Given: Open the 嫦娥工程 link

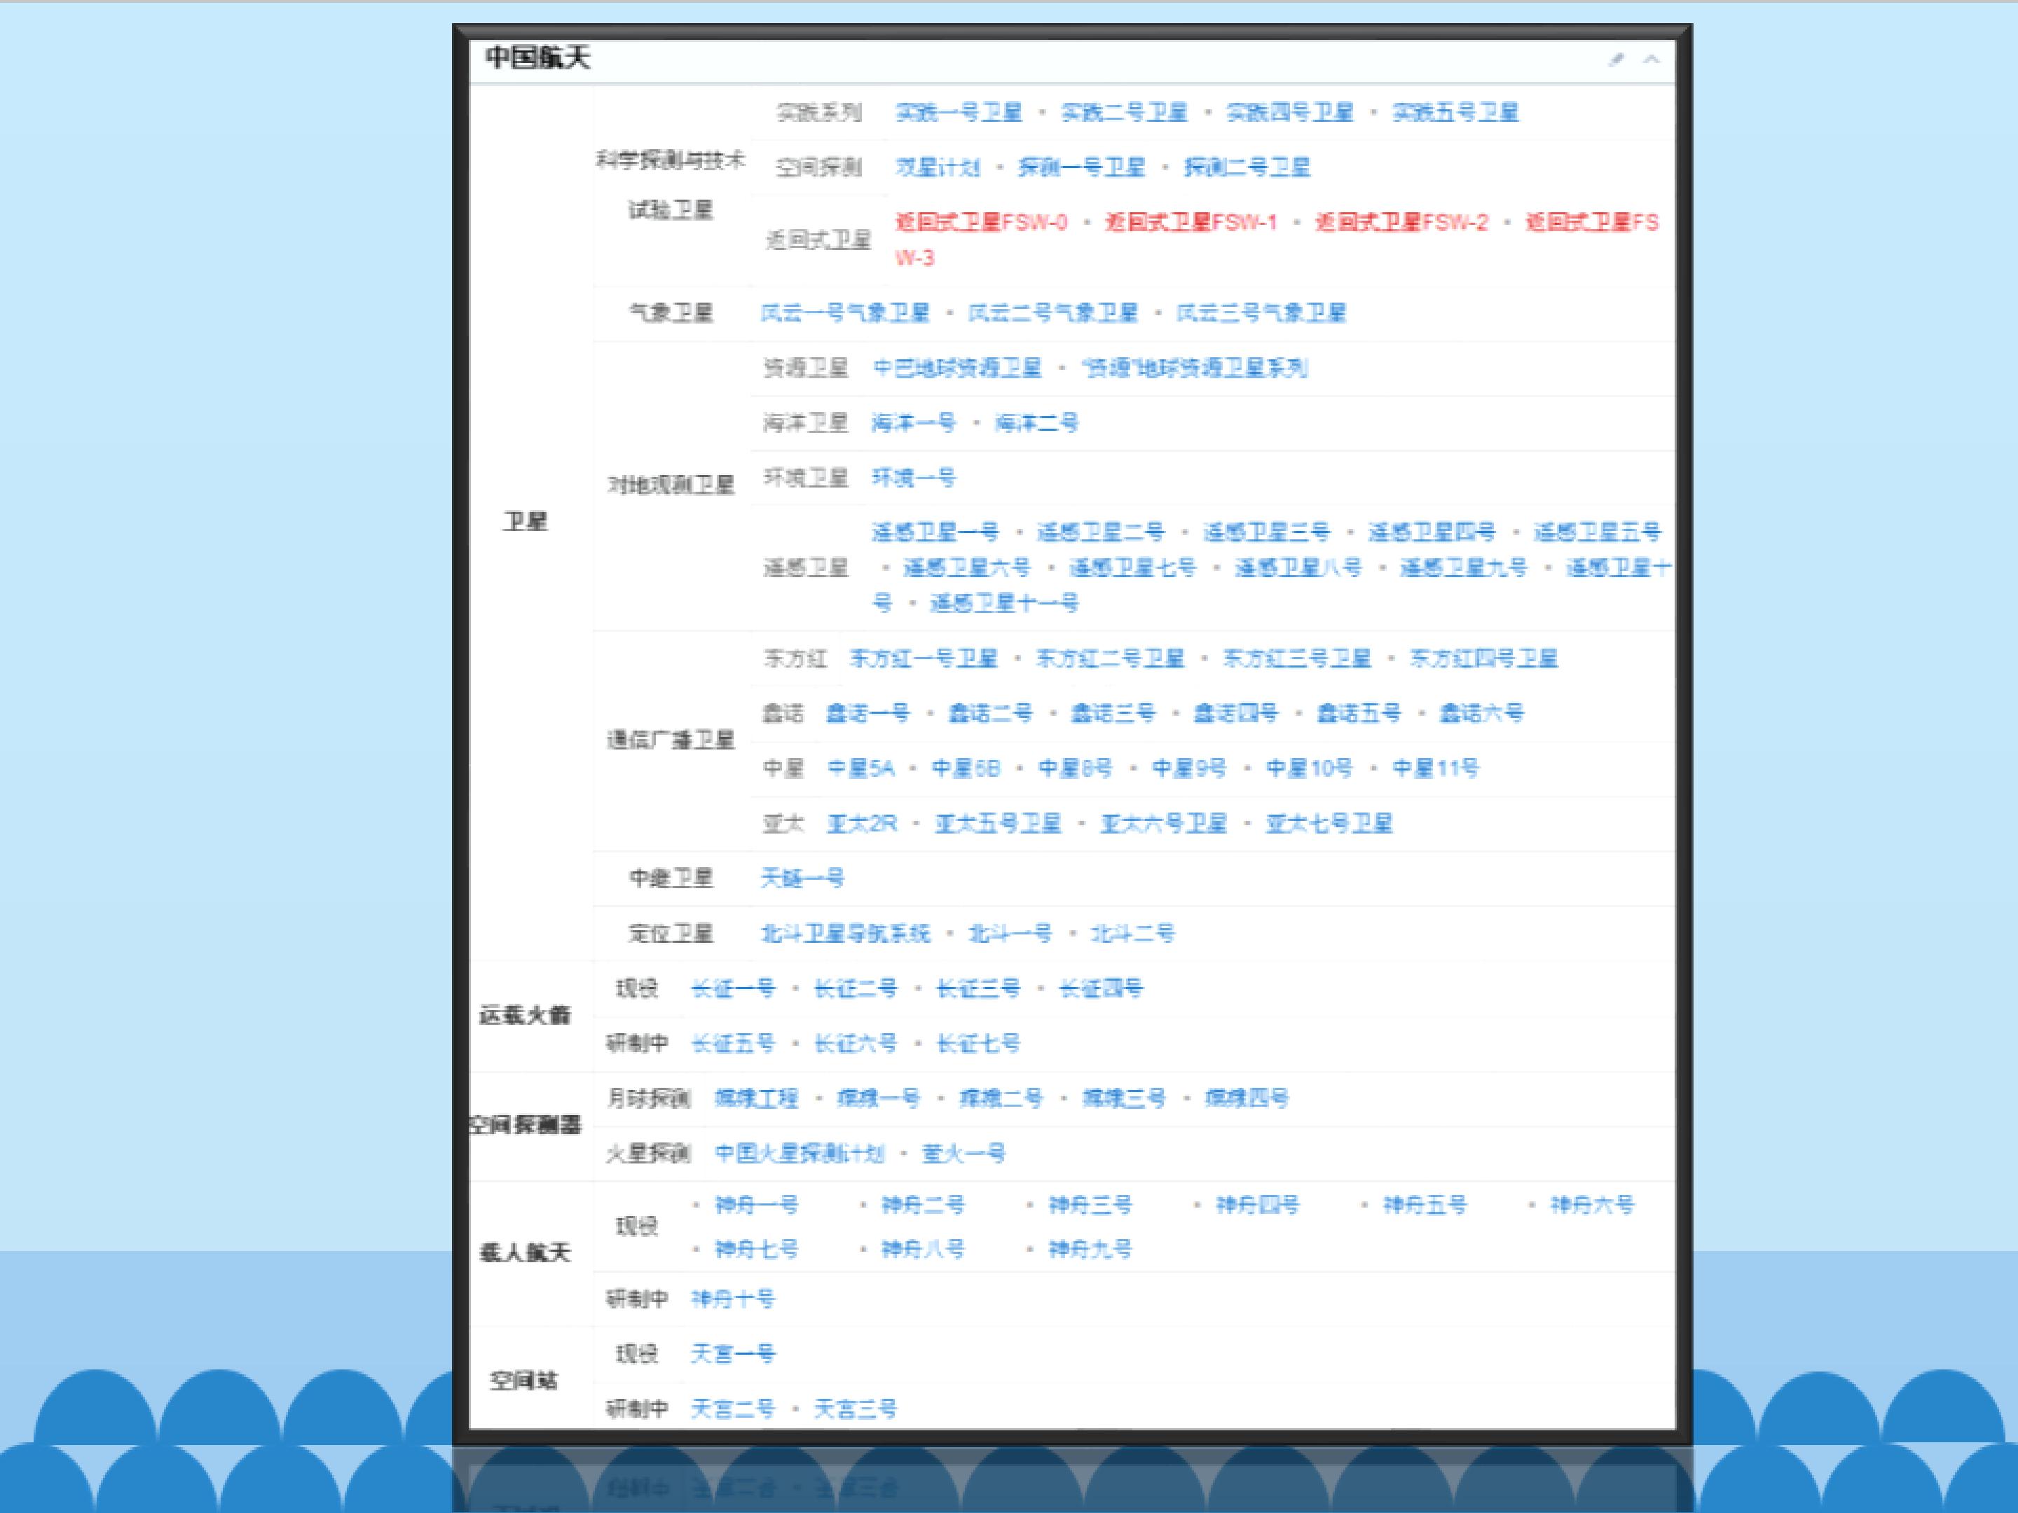Looking at the screenshot, I should [756, 1098].
